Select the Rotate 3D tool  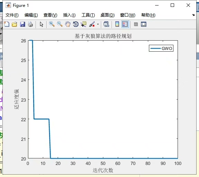click(x=76, y=24)
